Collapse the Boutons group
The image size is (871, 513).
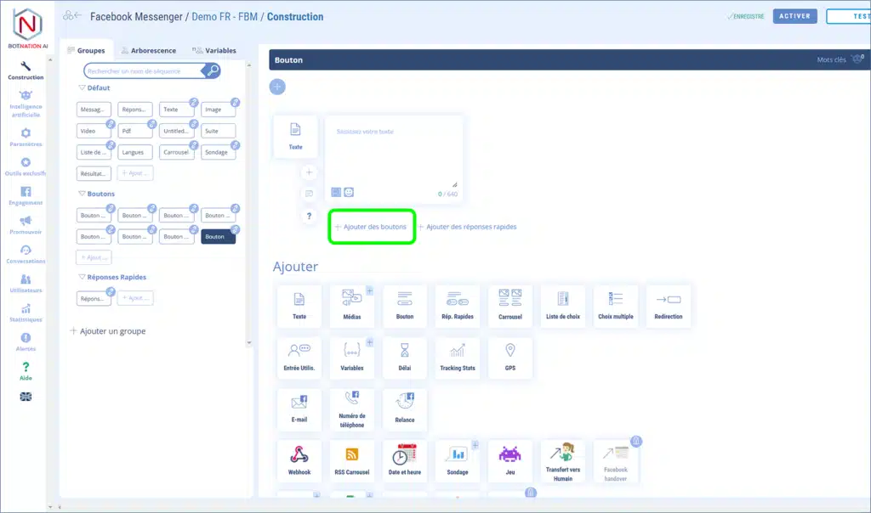point(83,194)
